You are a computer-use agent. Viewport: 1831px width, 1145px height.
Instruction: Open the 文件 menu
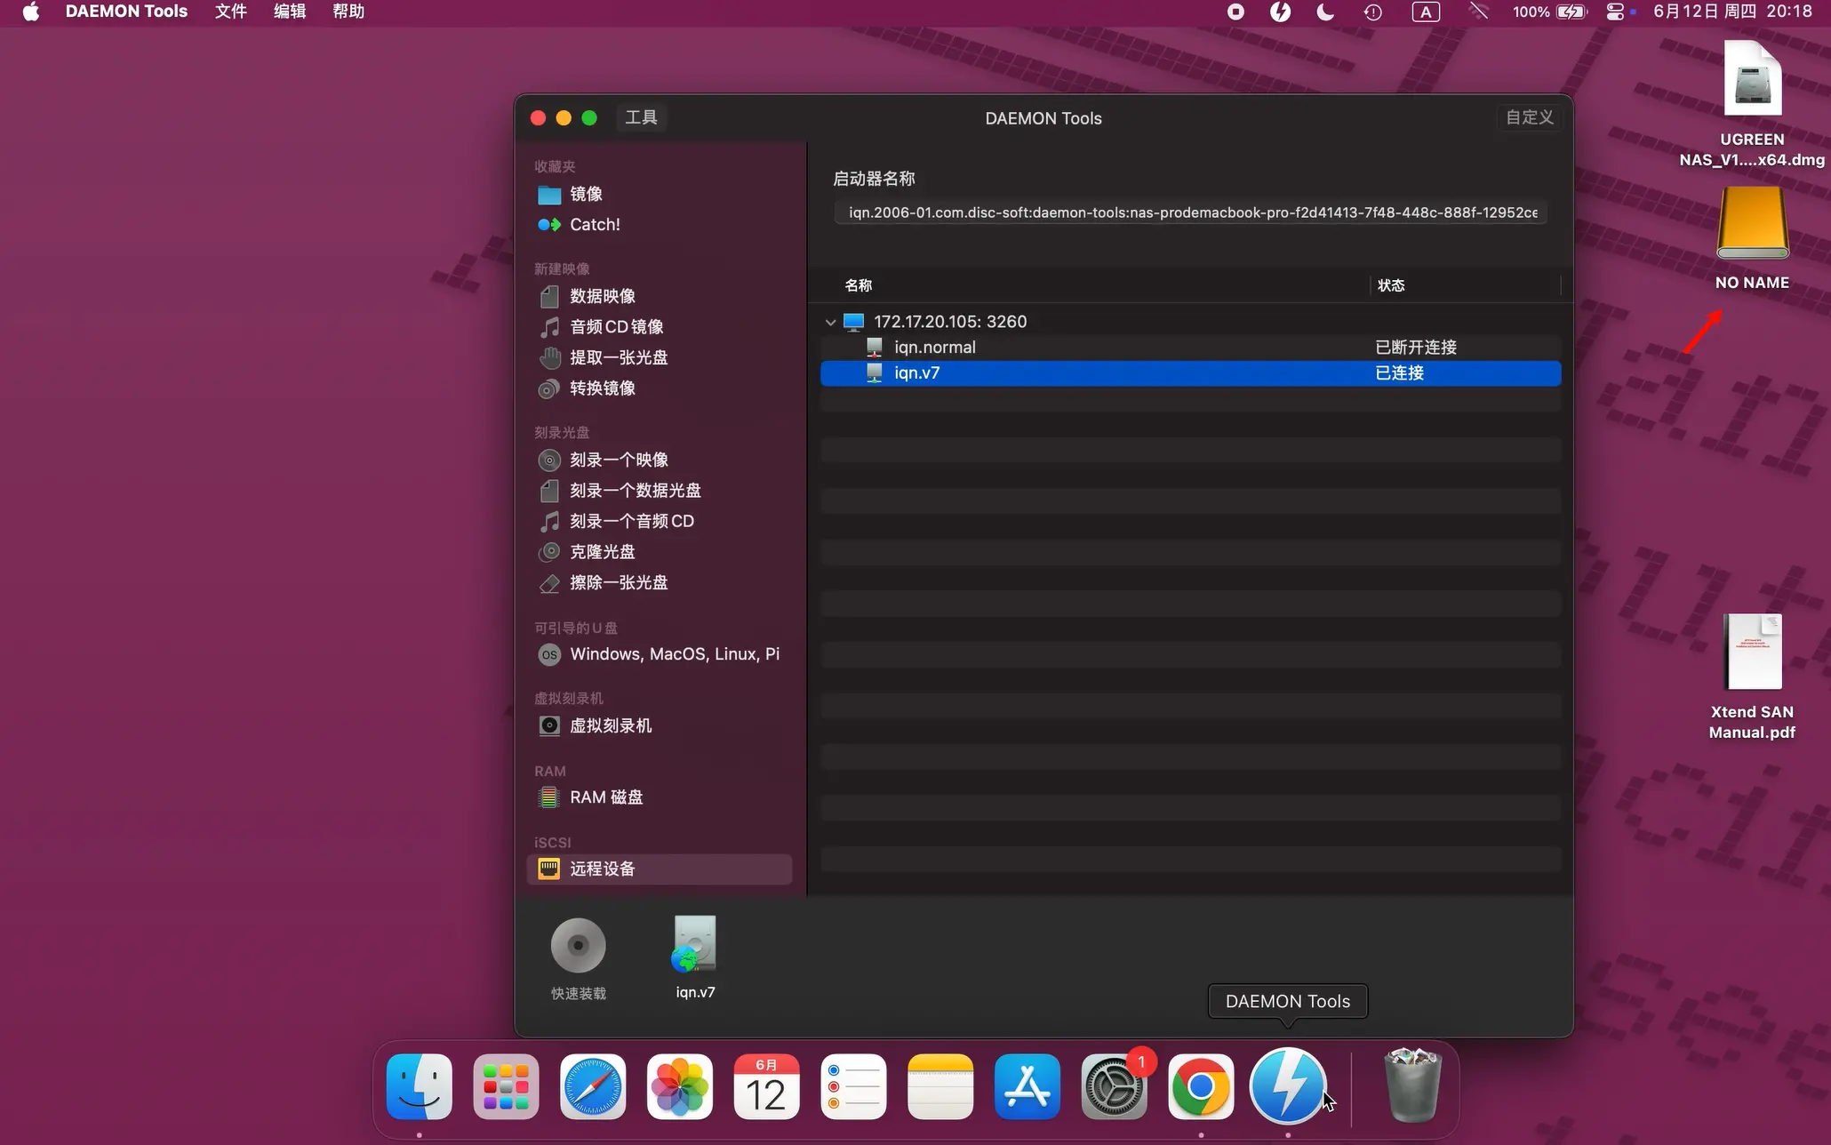click(231, 12)
